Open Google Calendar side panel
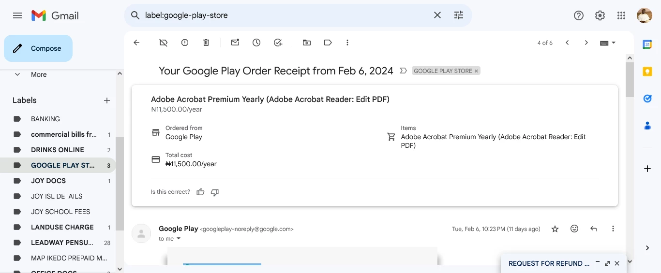Screen dimensions: 661x273 [x=647, y=44]
